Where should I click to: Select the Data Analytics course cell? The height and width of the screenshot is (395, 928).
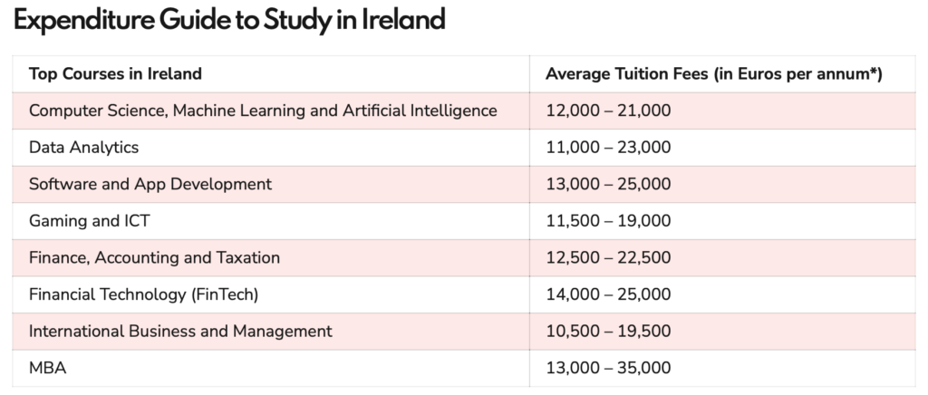coord(83,147)
